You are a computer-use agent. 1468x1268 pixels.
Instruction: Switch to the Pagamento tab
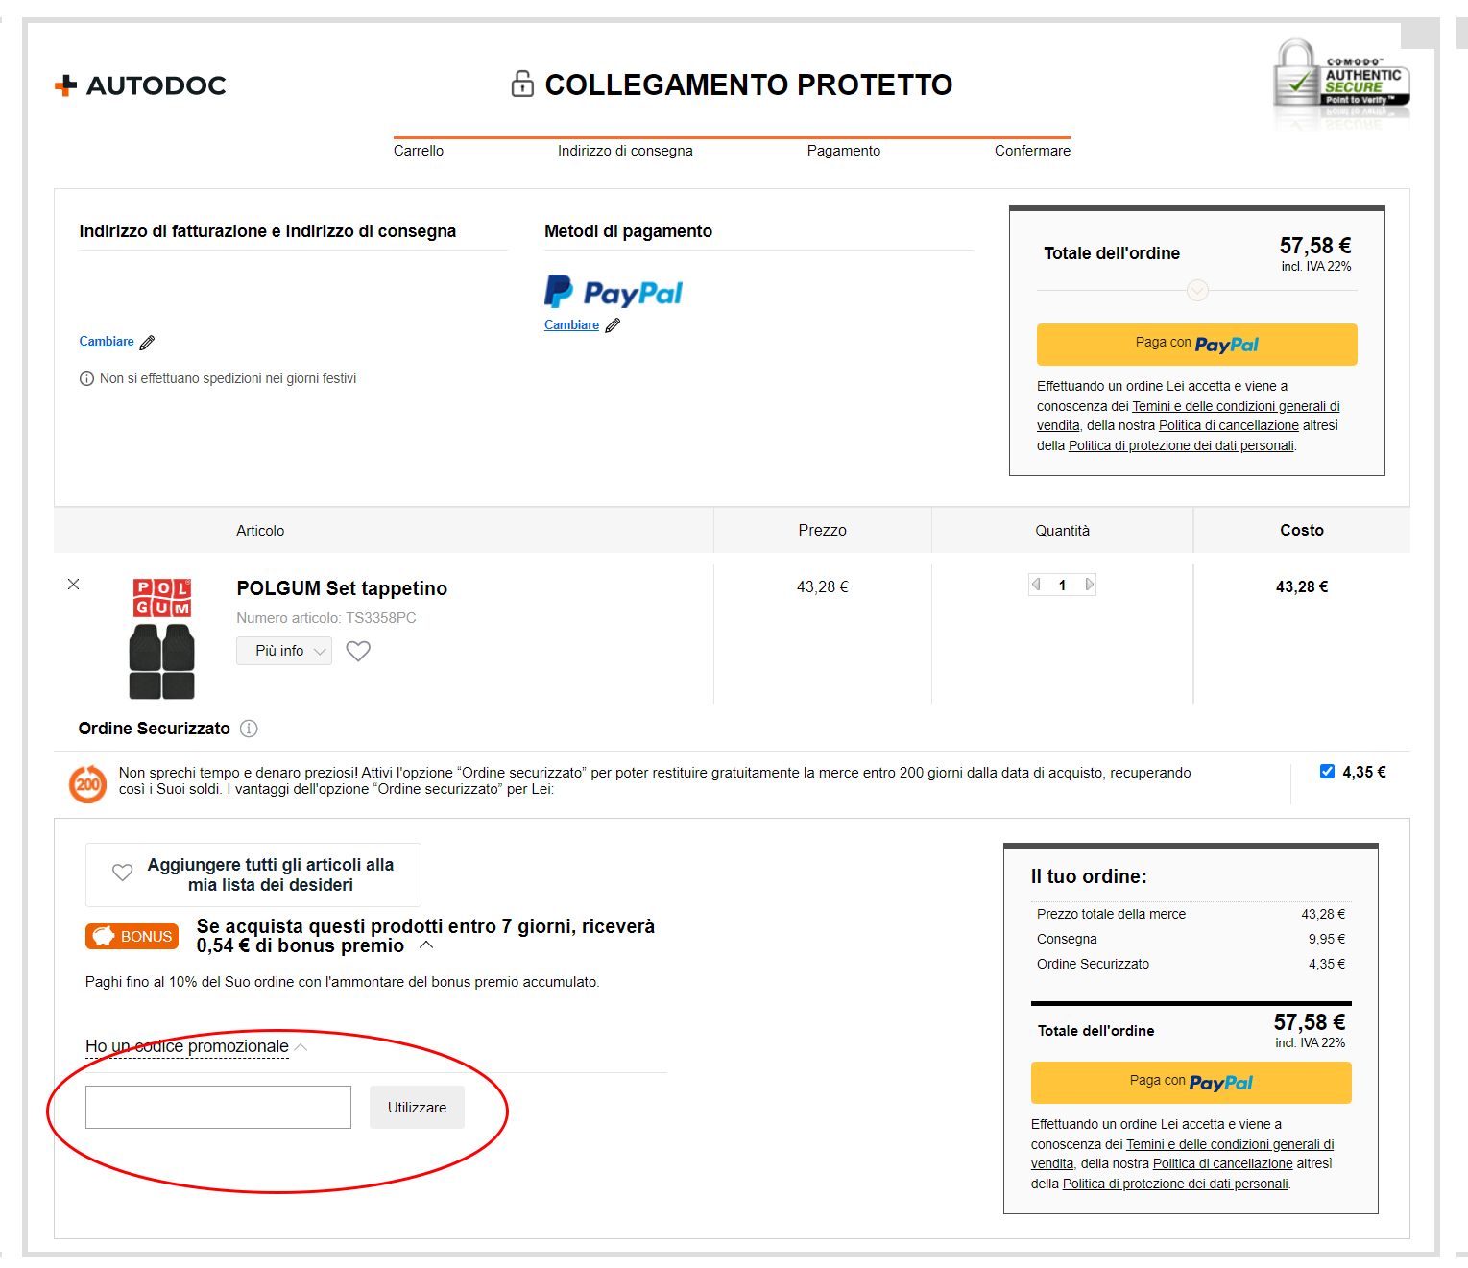click(843, 151)
